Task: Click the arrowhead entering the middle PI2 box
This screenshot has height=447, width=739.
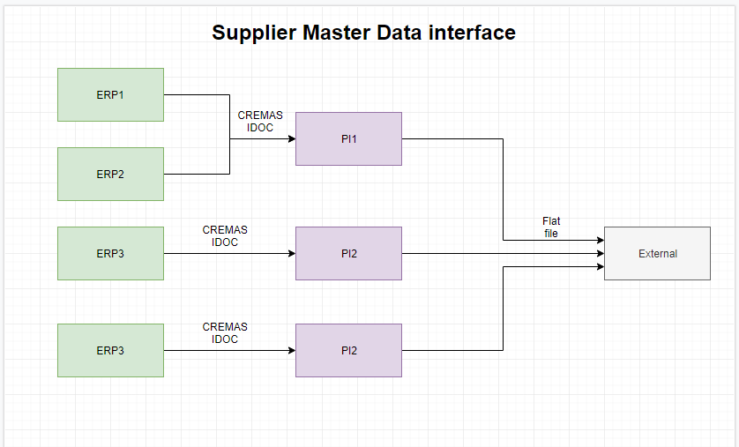Action: (x=291, y=253)
